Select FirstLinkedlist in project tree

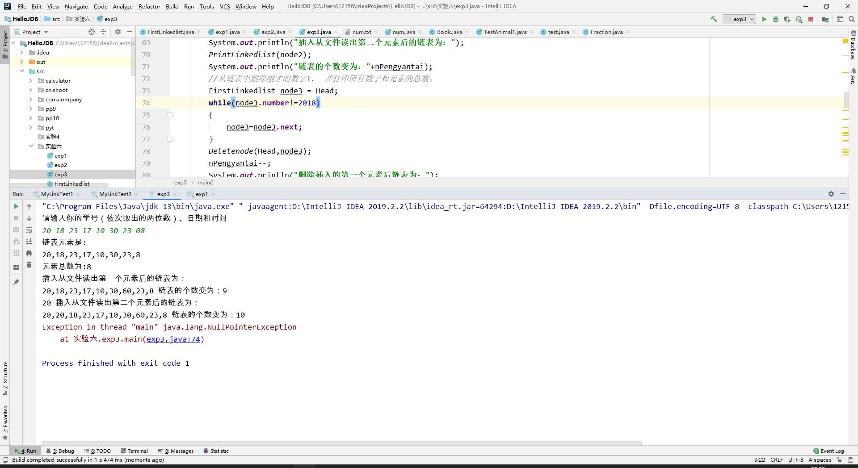[71, 184]
